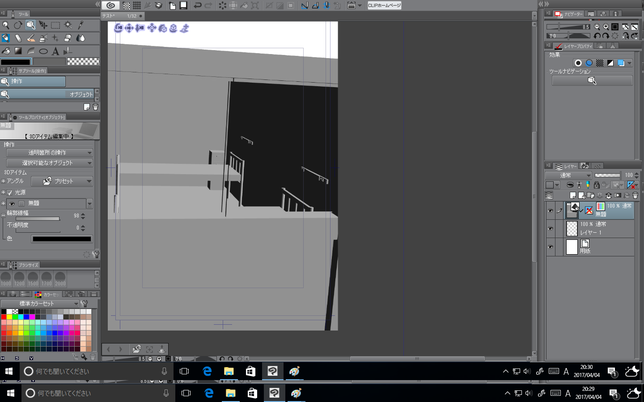Pick the red swatch in color set

(4, 317)
